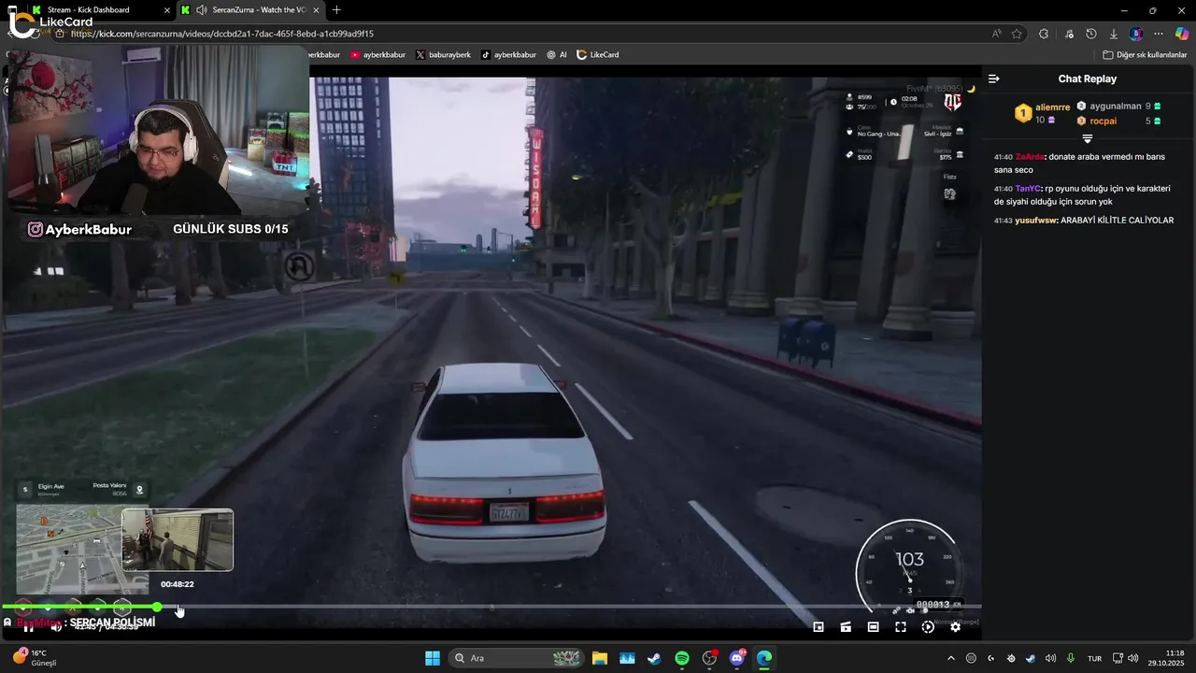Viewport: 1196px width, 673px height.
Task: Click the OBS Studio taskbar icon with red dot
Action: [709, 658]
